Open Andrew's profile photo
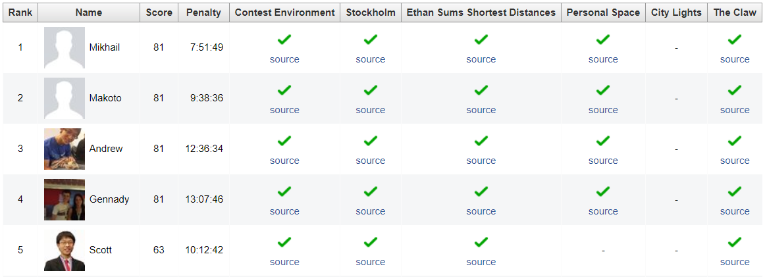Image resolution: width=765 pixels, height=277 pixels. point(65,149)
